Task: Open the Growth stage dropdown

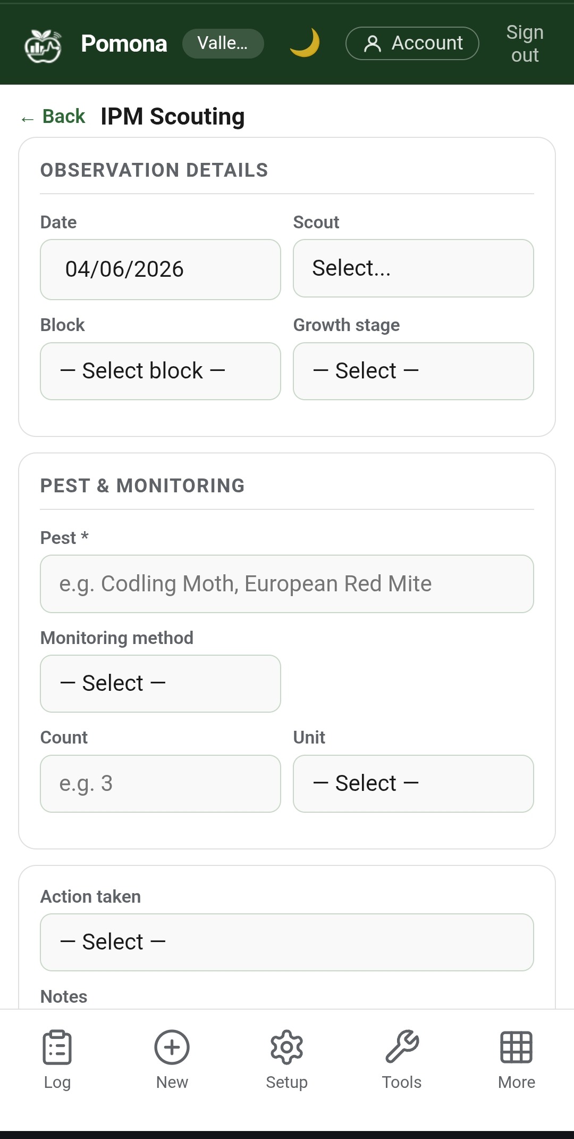Action: 413,371
